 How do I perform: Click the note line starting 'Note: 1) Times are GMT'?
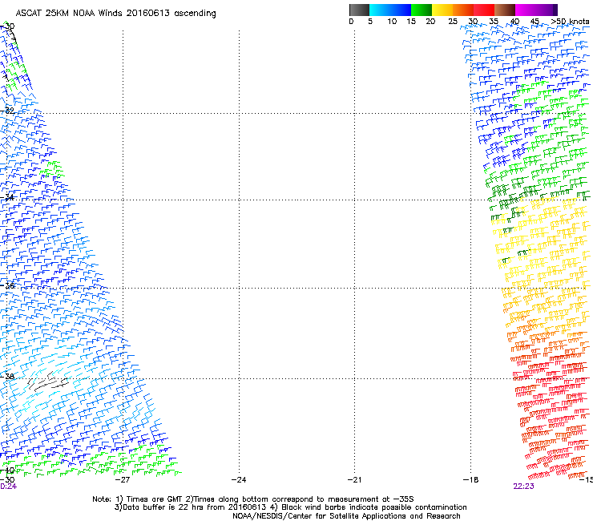click(253, 499)
